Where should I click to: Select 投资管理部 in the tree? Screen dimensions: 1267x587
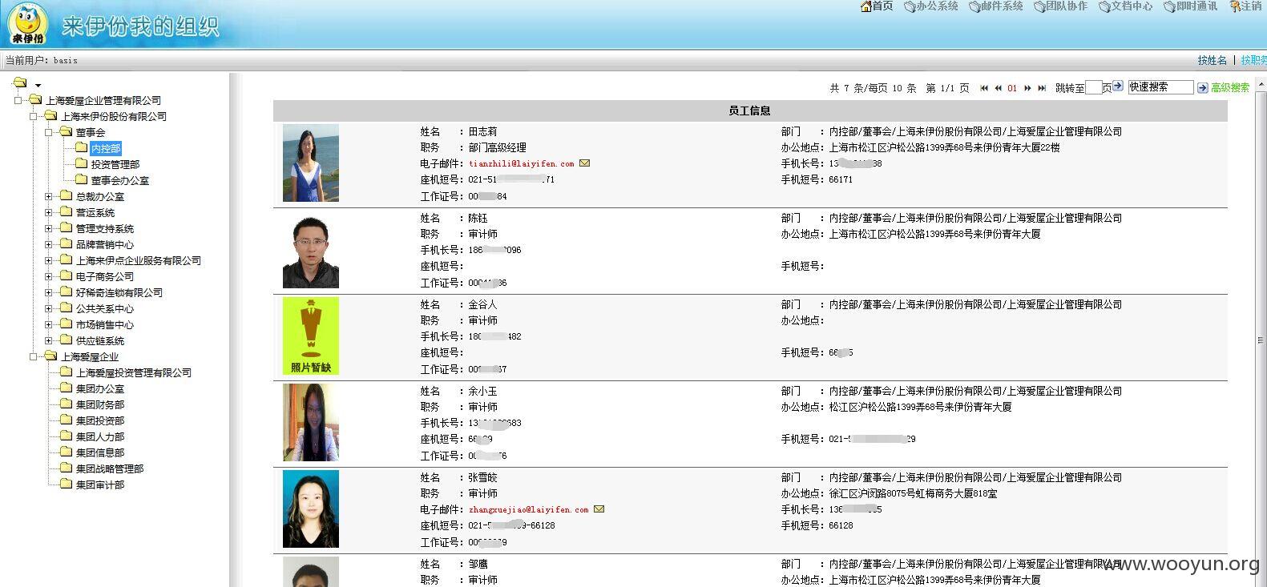coord(115,164)
